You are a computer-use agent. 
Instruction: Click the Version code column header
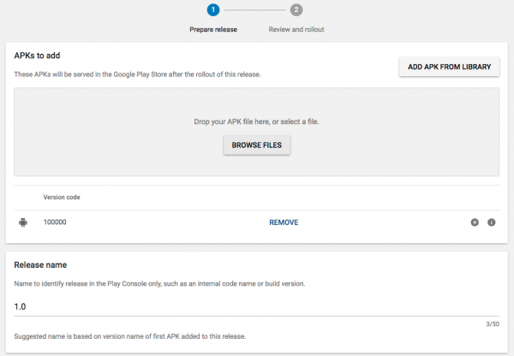(62, 197)
